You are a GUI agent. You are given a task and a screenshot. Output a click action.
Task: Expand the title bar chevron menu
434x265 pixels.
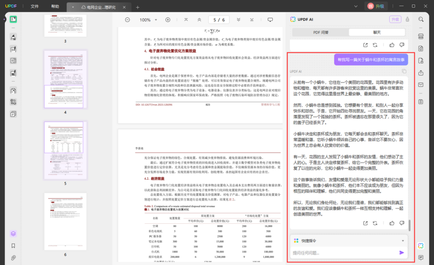(x=356, y=6)
